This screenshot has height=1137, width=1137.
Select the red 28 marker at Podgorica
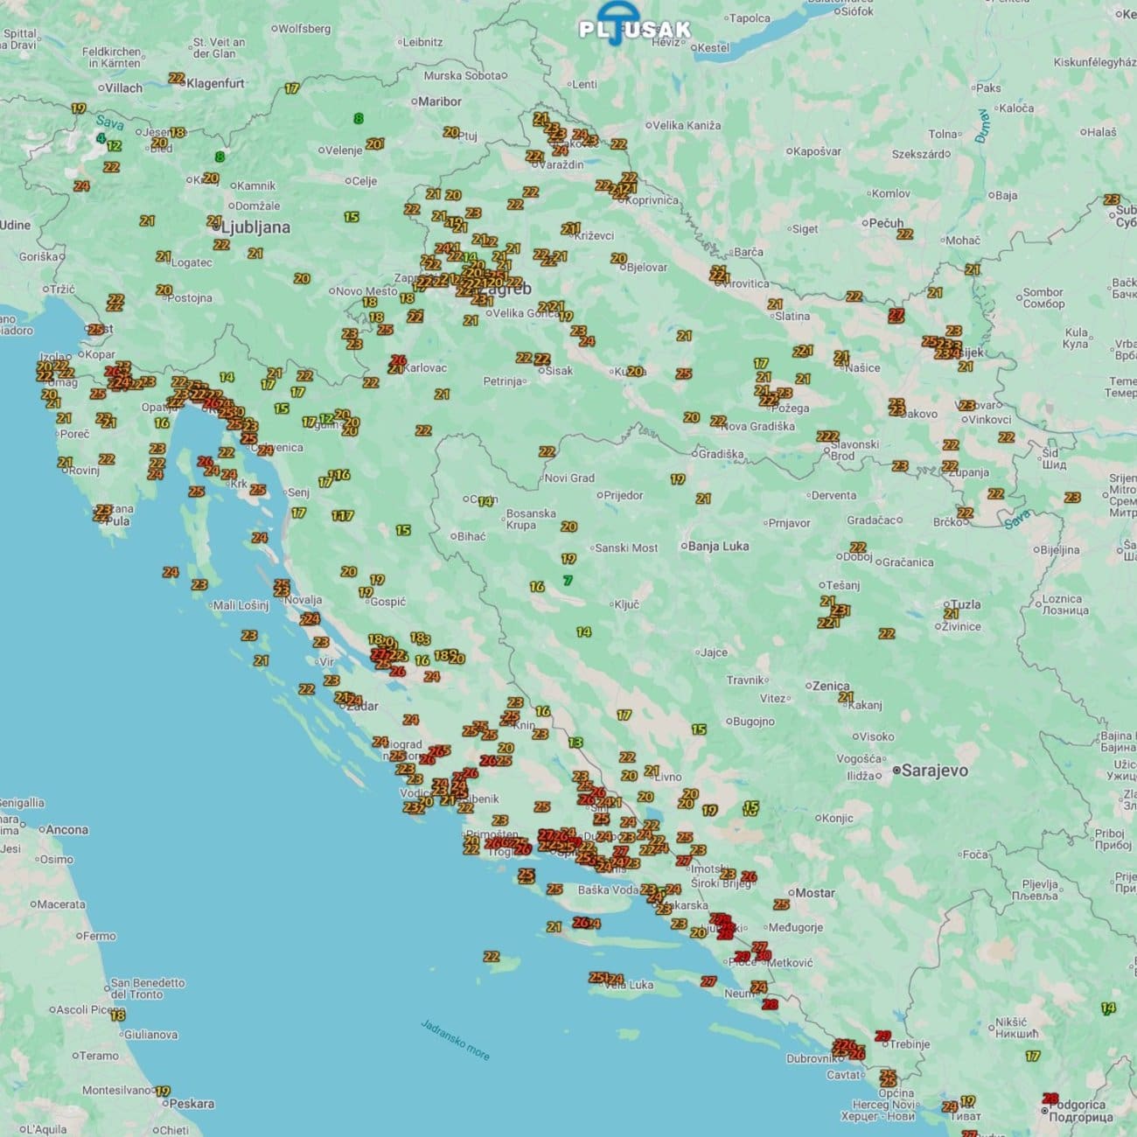coord(1050,1099)
